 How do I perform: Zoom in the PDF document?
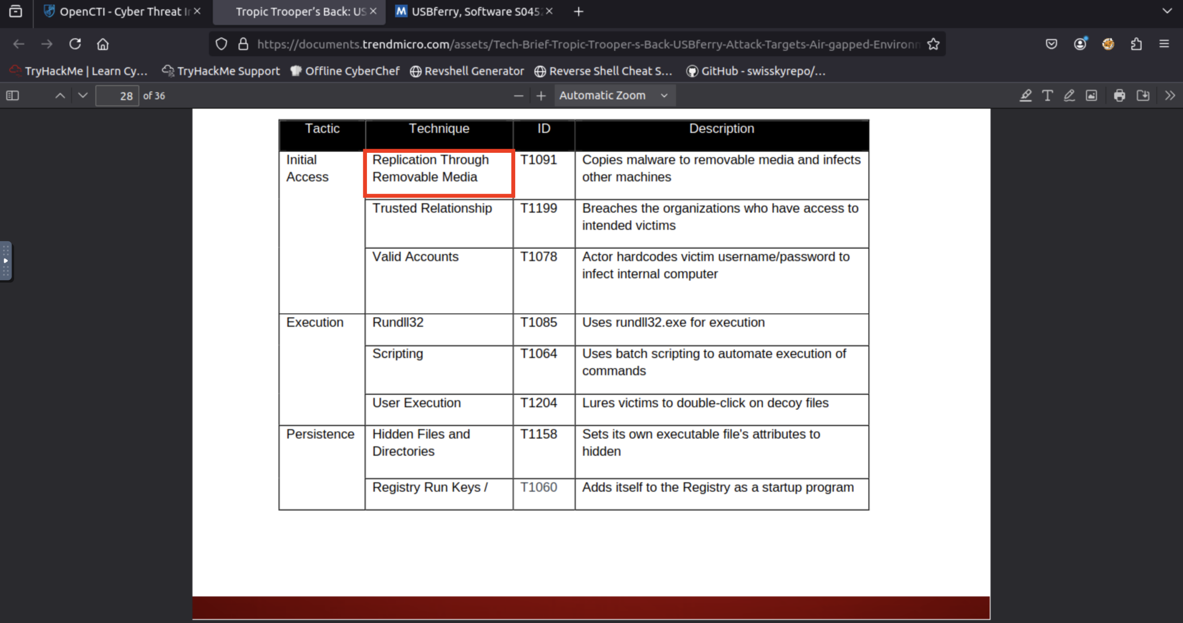click(541, 96)
